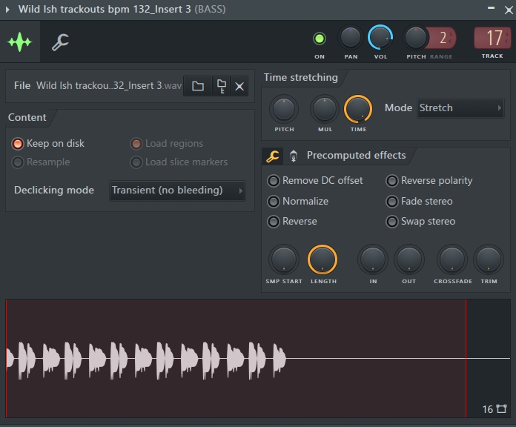Viewport: 516px width, 427px height.
Task: Click the TIME knob
Action: pyautogui.click(x=358, y=109)
